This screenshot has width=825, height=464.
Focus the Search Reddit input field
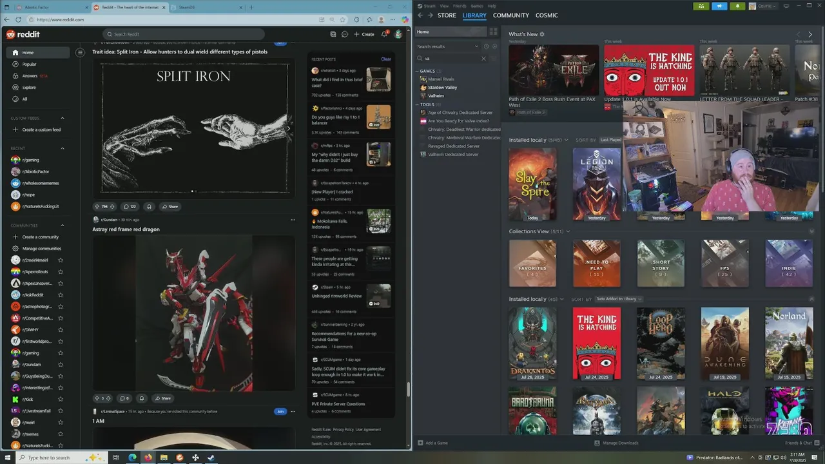183,34
